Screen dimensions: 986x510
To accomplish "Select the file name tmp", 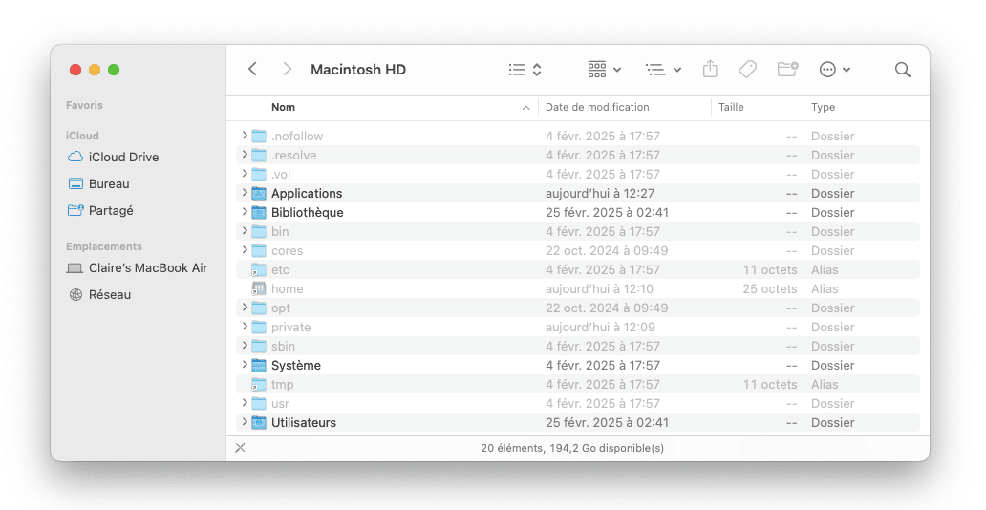I will coord(283,384).
